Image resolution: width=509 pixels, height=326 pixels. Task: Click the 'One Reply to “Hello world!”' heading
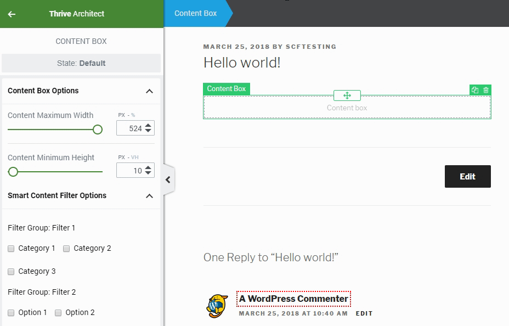[x=271, y=257]
